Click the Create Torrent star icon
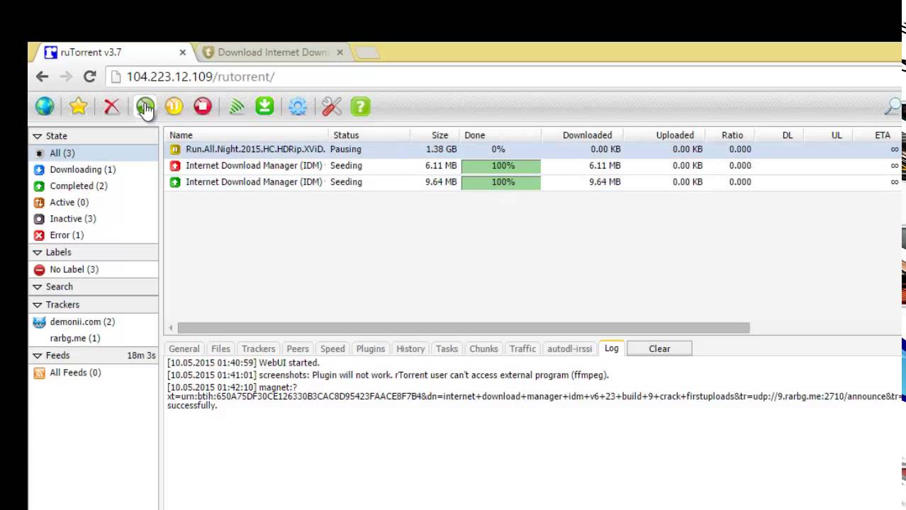This screenshot has height=510, width=906. pyautogui.click(x=78, y=107)
